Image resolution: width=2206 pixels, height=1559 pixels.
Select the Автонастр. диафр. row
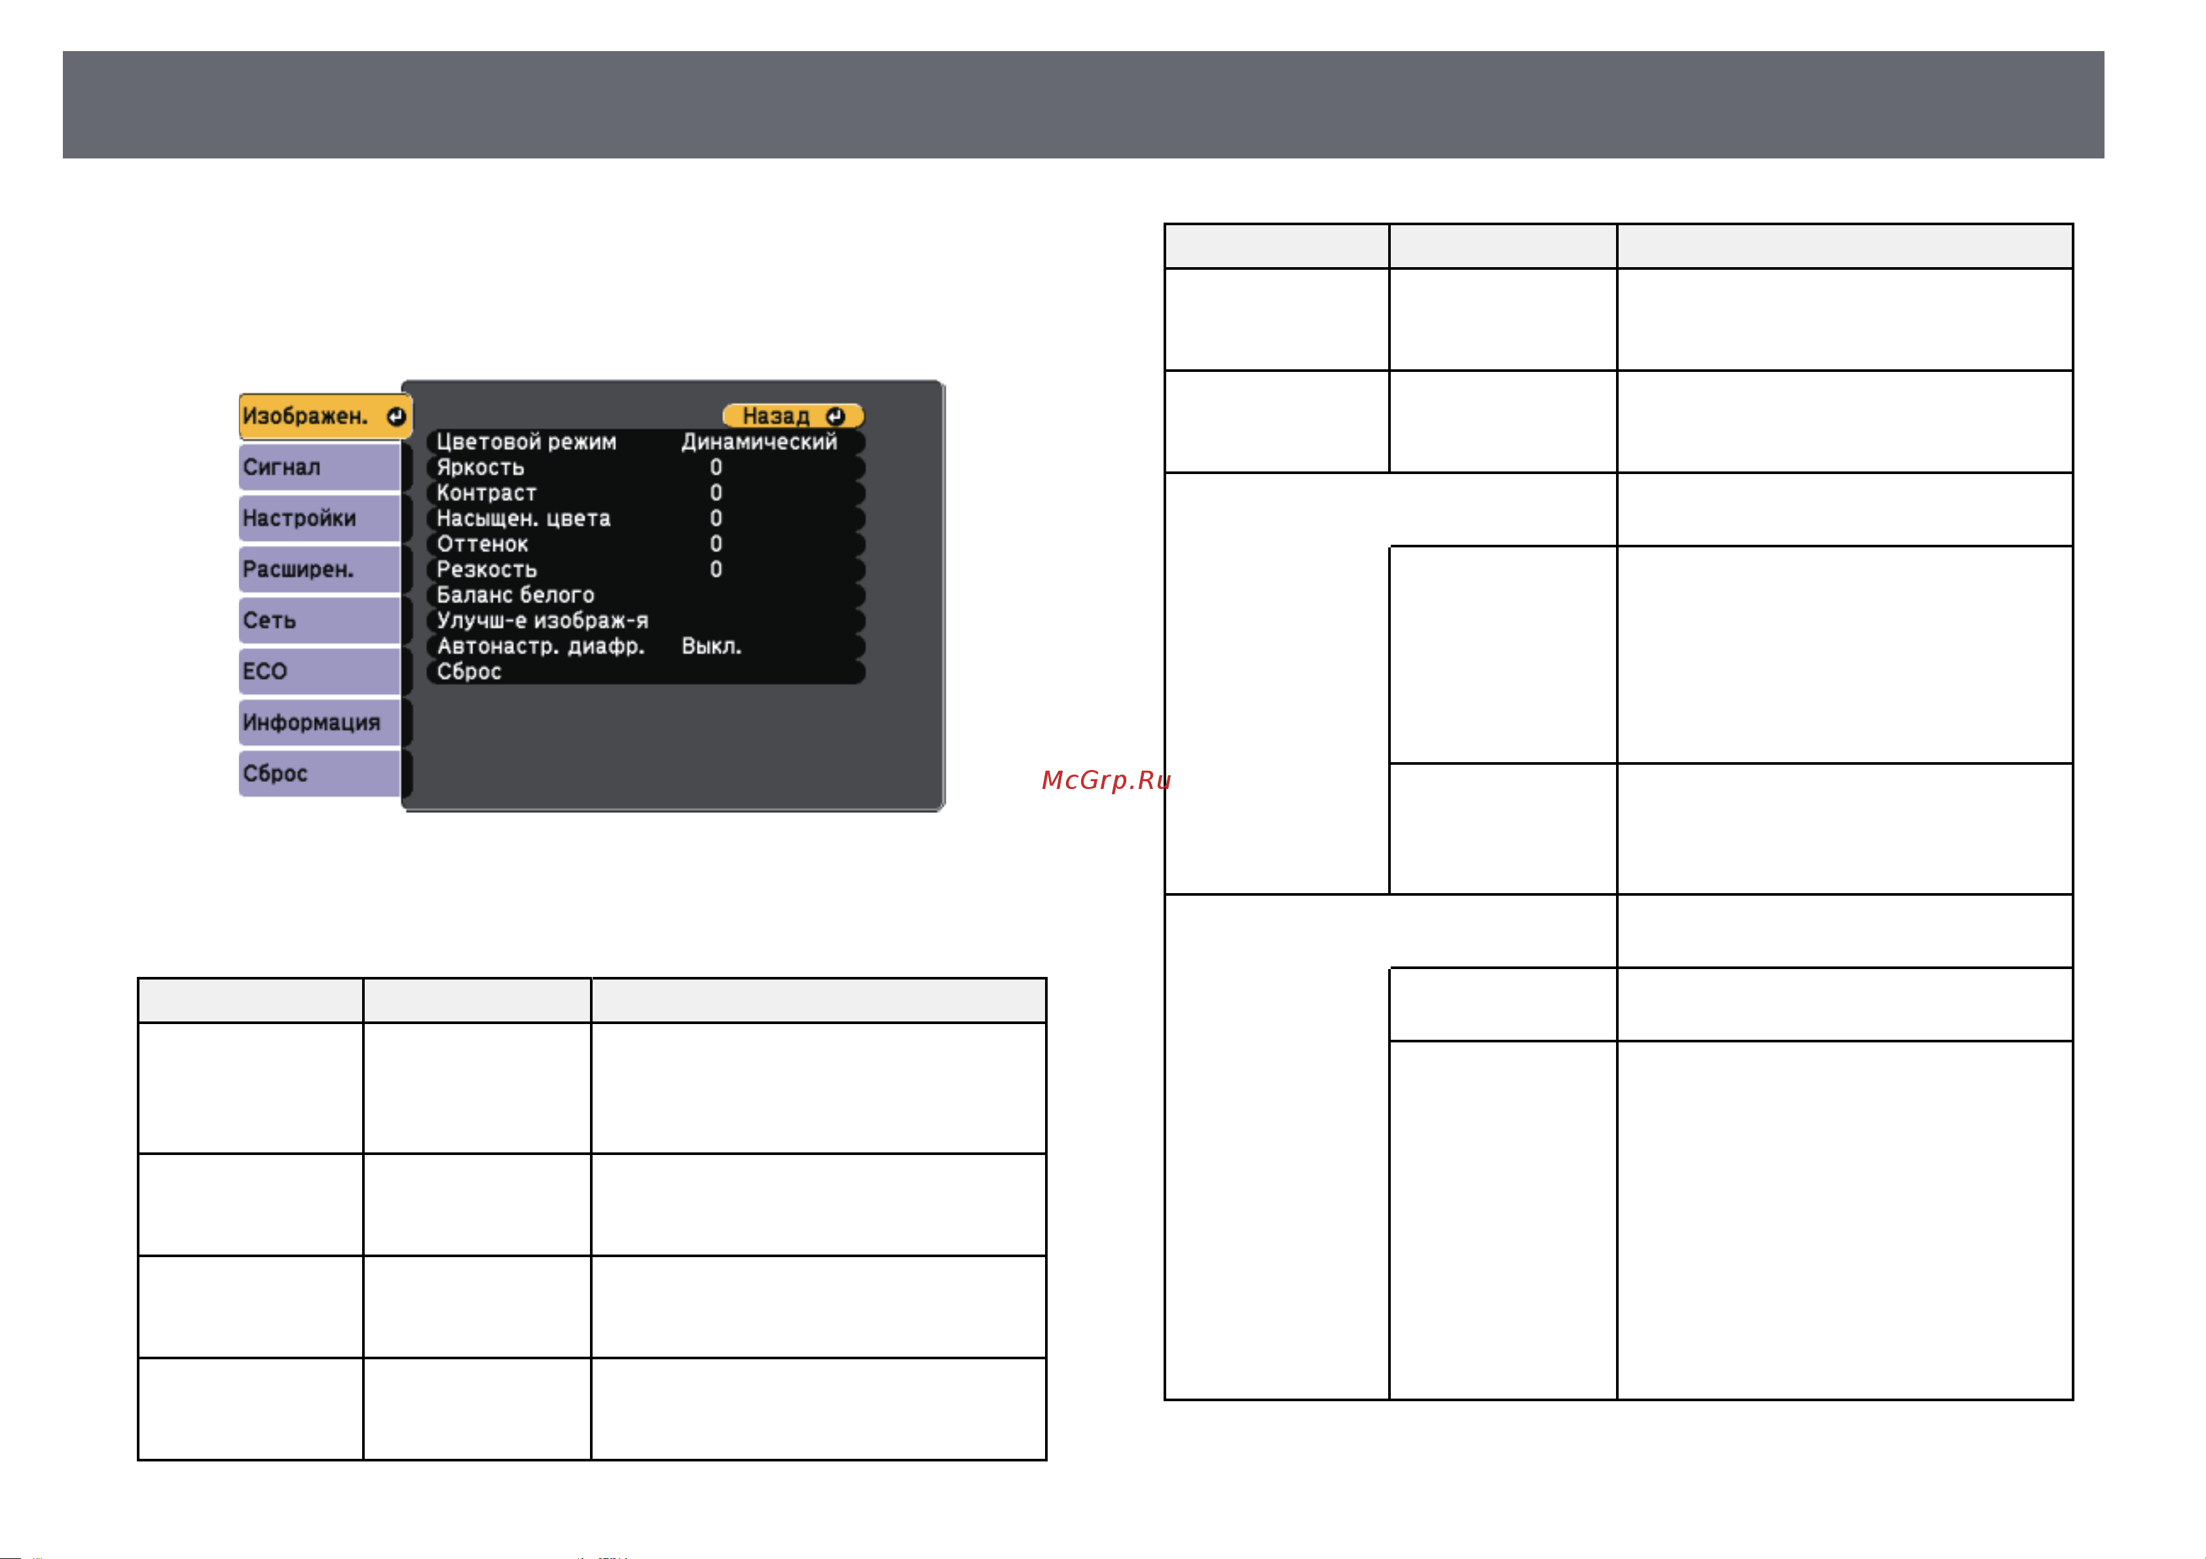(x=646, y=646)
